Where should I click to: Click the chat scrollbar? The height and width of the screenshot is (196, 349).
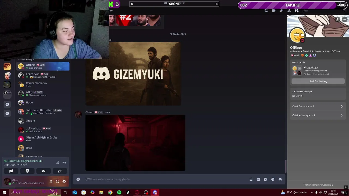click(x=286, y=166)
